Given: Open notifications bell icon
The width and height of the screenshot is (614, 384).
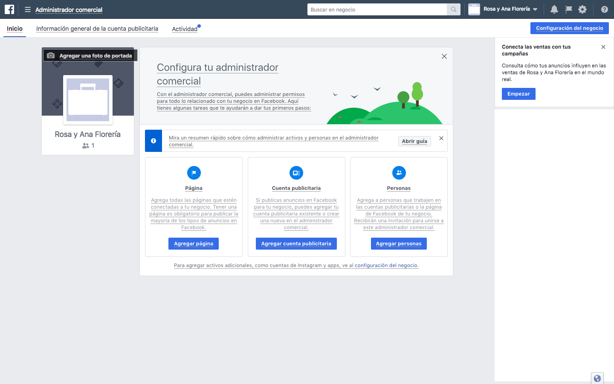Looking at the screenshot, I should [x=554, y=9].
